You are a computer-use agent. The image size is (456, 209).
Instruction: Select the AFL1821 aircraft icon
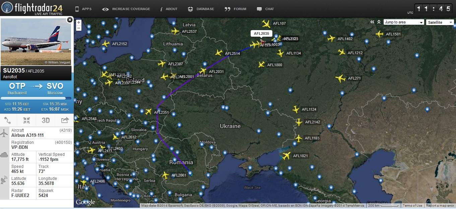(x=286, y=156)
